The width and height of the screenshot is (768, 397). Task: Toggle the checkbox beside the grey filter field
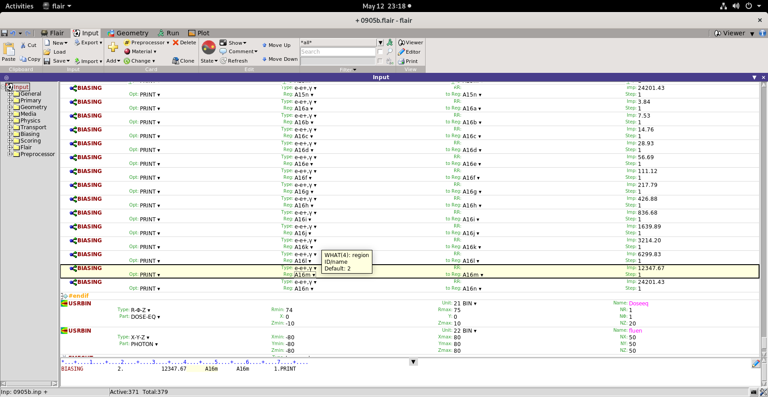380,61
